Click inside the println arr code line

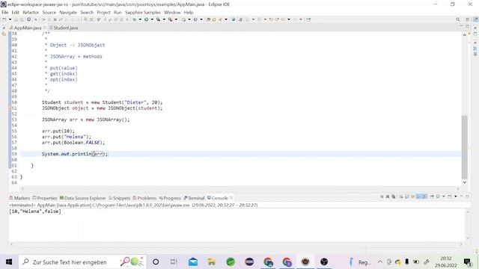coord(75,154)
